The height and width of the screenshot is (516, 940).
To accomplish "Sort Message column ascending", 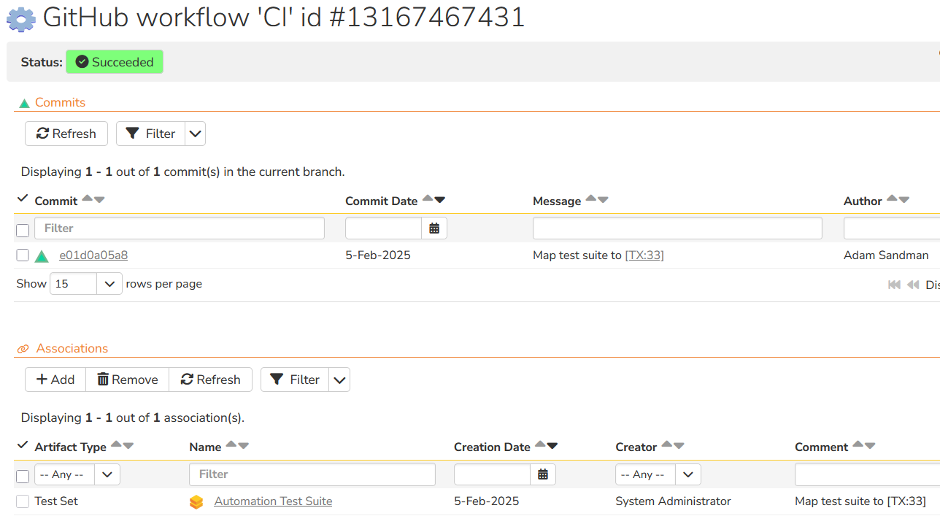I will click(591, 199).
